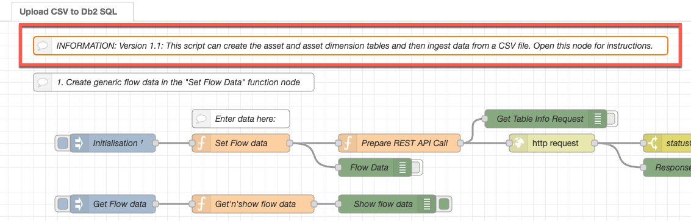The image size is (691, 221).
Task: Select the Show flow data debug node
Action: 387,204
